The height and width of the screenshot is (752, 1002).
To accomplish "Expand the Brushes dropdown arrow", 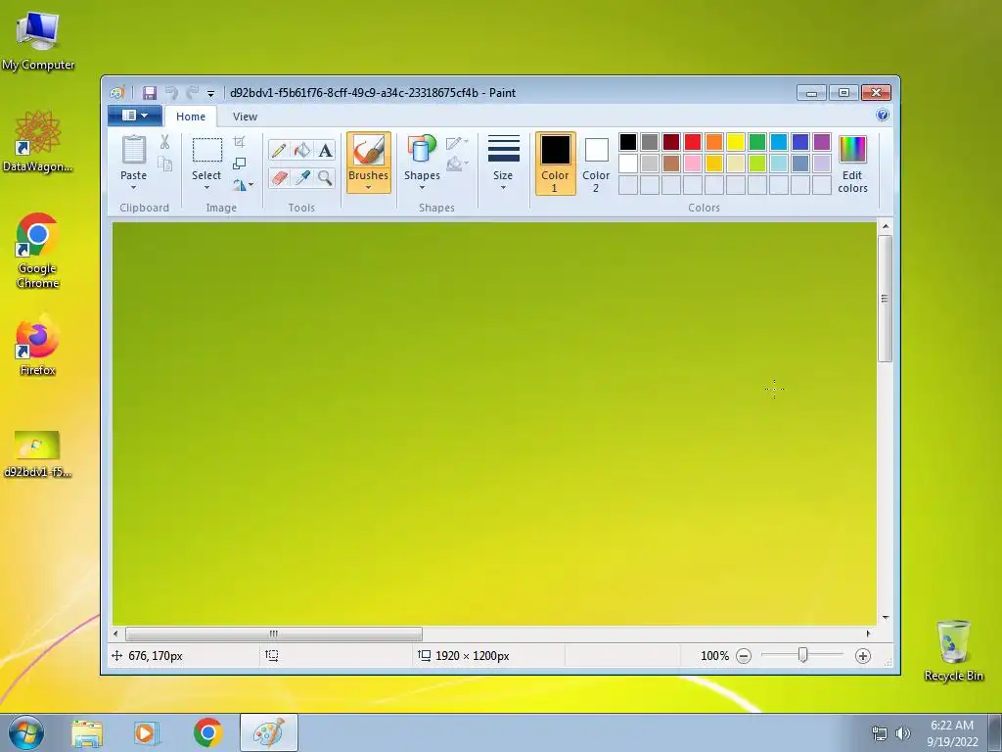I will click(x=368, y=188).
